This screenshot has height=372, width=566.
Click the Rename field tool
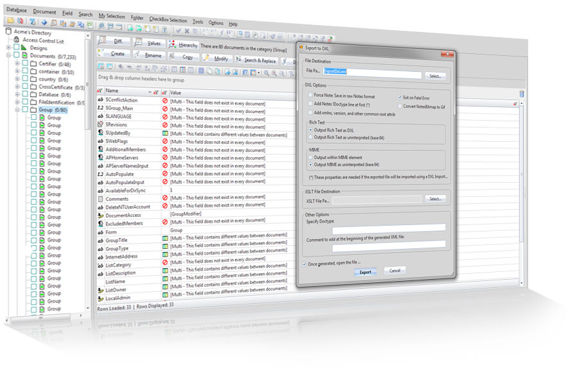point(148,55)
